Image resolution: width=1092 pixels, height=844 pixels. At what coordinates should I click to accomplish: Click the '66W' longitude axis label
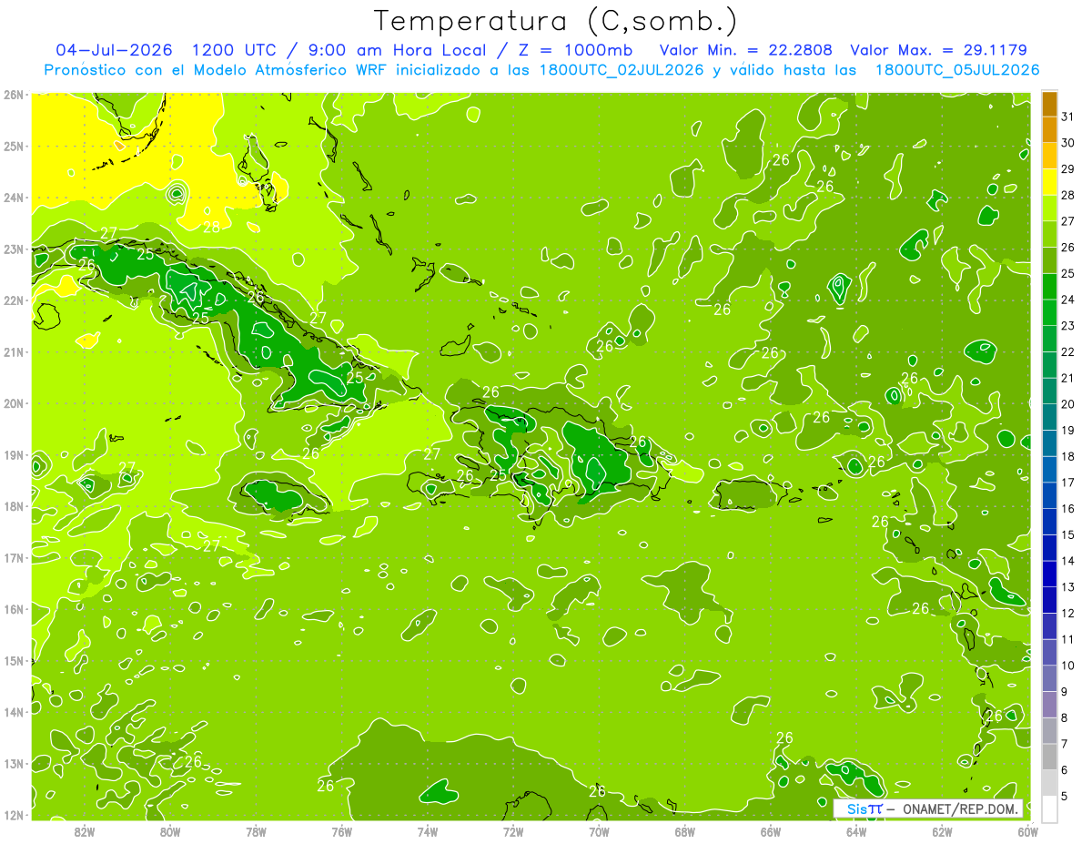tap(770, 831)
